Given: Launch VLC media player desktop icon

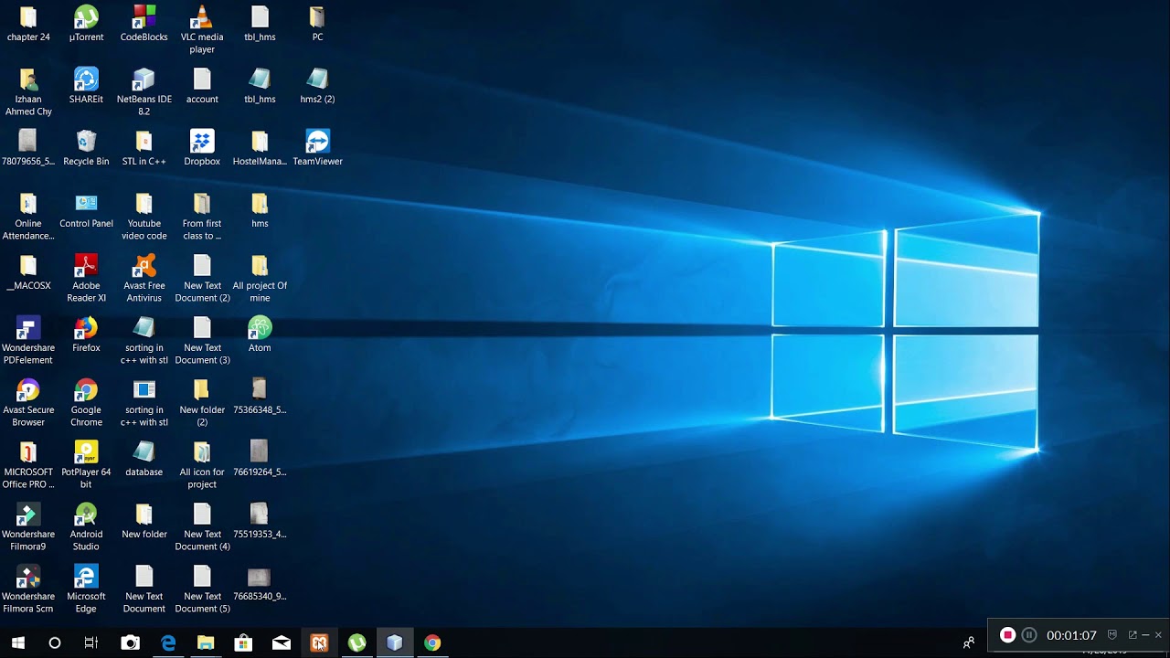Looking at the screenshot, I should [202, 29].
